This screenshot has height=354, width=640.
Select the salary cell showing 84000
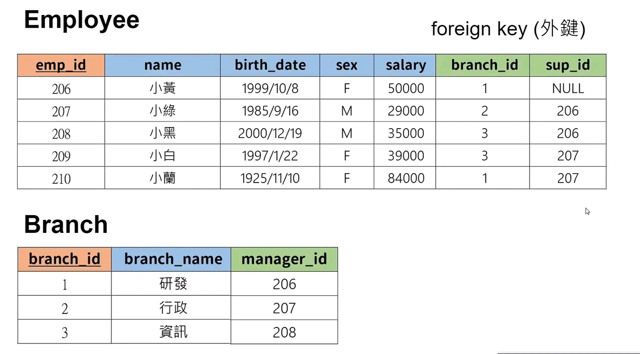(405, 178)
